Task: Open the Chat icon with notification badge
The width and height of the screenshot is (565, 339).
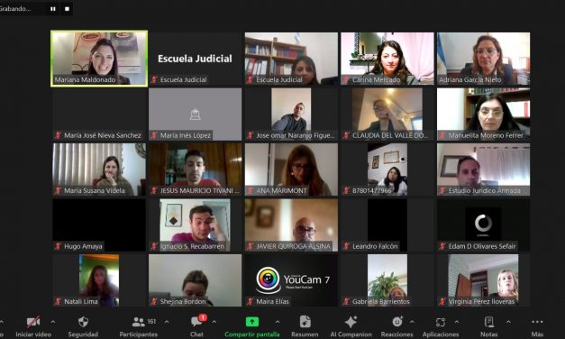Action: click(197, 321)
